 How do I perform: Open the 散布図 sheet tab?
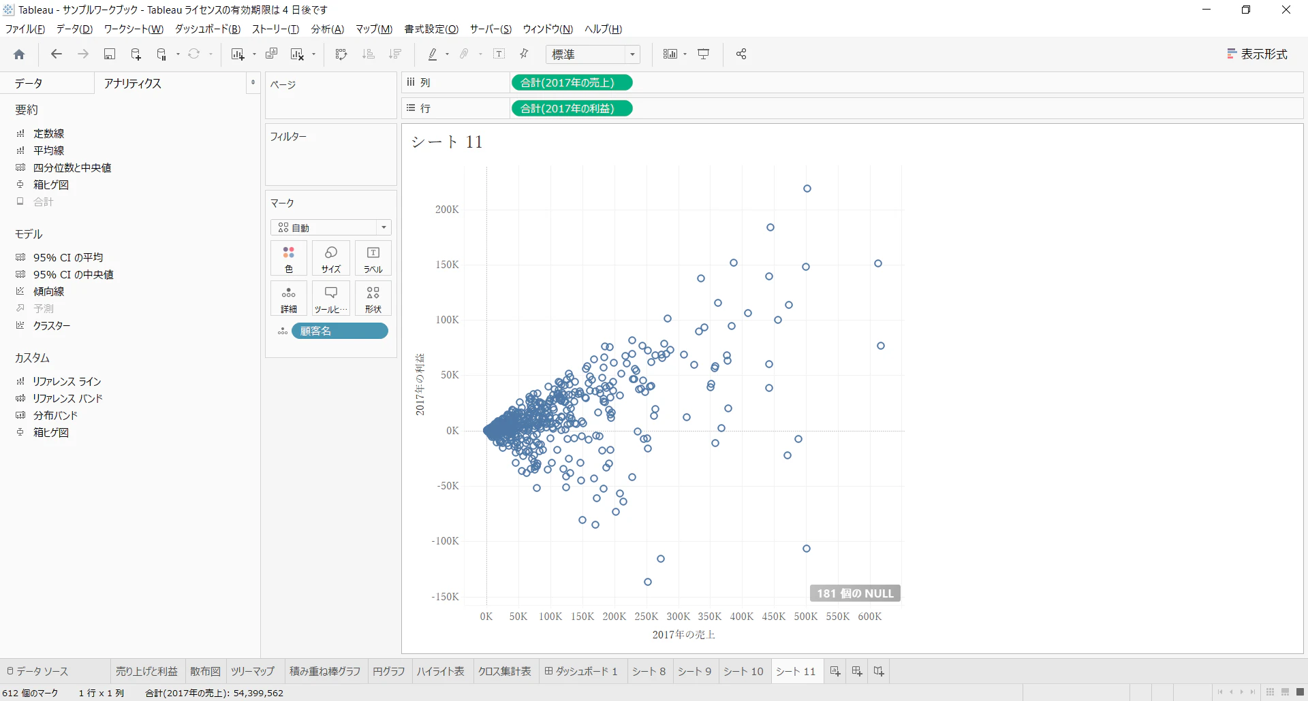[205, 672]
